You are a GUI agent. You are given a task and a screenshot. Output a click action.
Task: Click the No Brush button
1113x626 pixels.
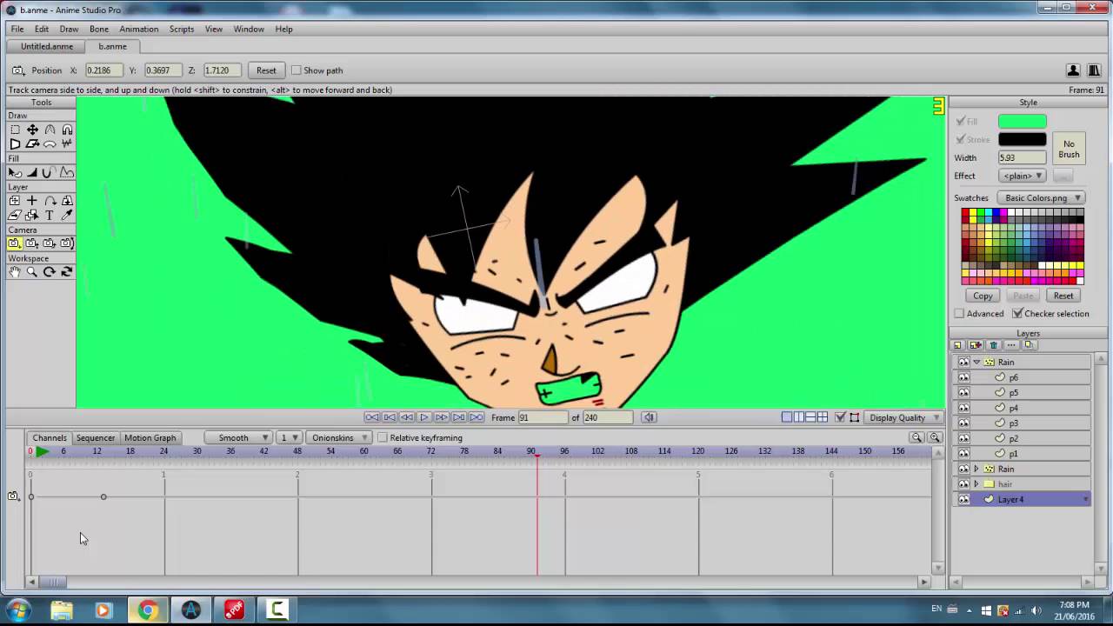(1069, 149)
